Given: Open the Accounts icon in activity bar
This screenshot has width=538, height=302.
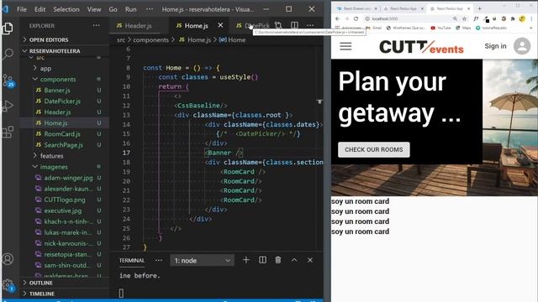Looking at the screenshot, I should pos(8,259).
